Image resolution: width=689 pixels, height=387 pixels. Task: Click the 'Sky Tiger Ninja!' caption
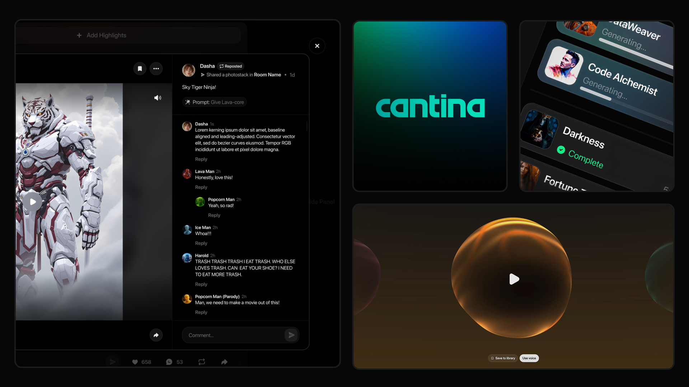[199, 87]
